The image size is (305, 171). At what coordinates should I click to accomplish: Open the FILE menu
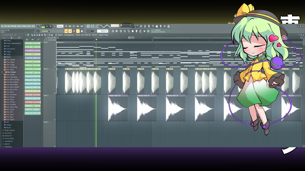[x=2, y=26]
